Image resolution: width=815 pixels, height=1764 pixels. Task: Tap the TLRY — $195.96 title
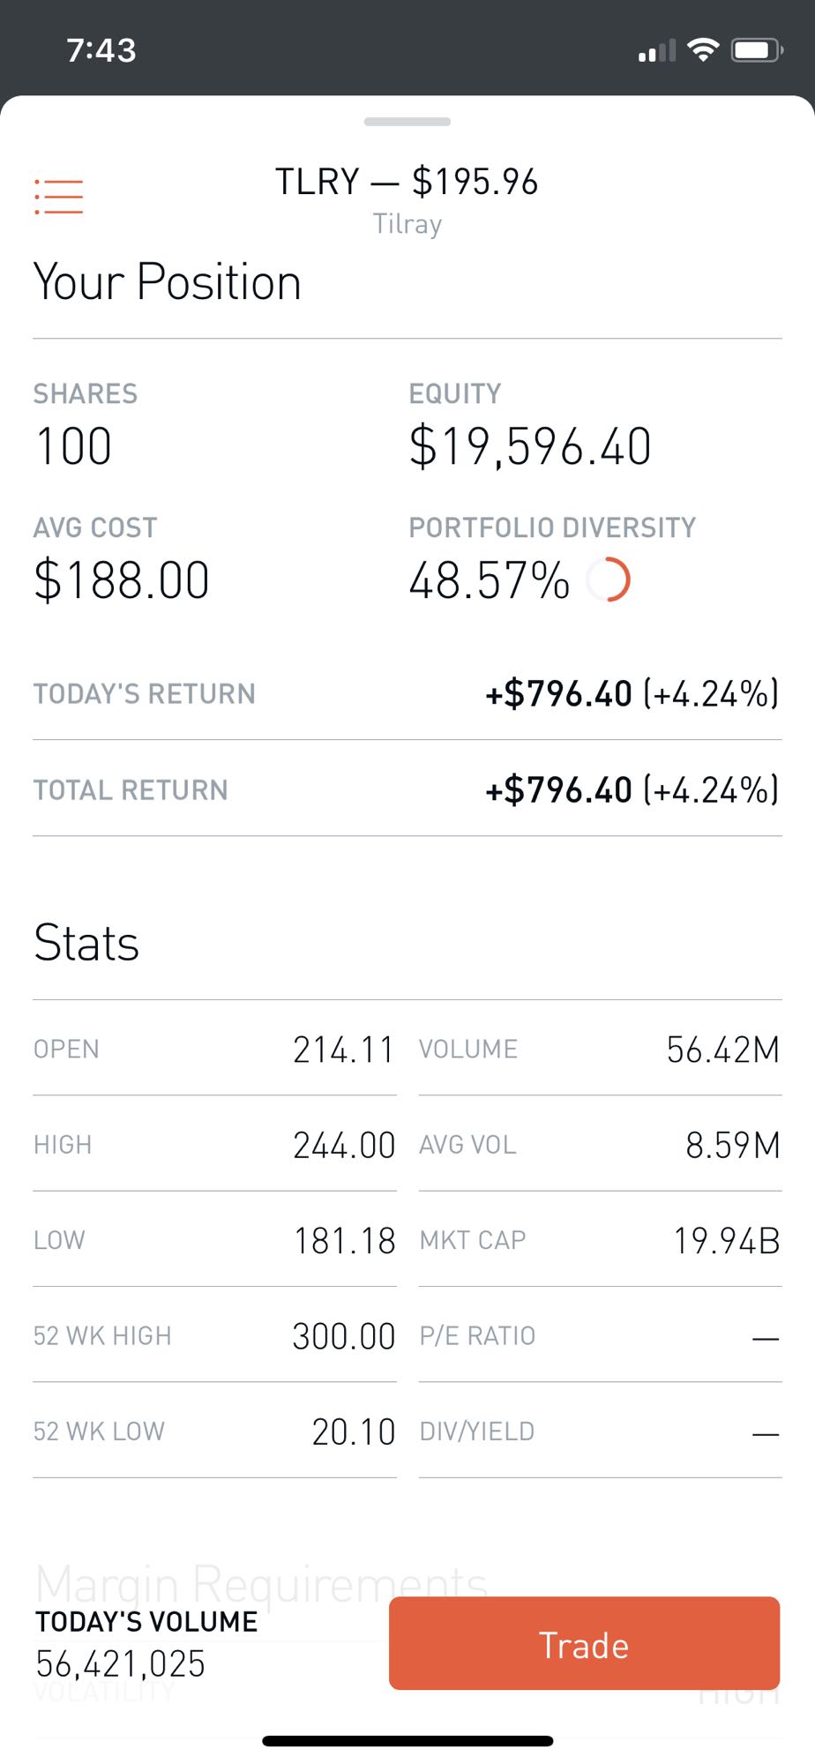pyautogui.click(x=407, y=182)
